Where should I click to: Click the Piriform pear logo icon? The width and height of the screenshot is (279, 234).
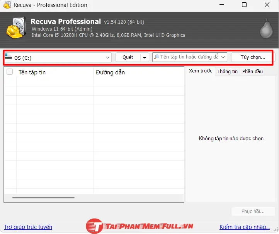(x=266, y=29)
